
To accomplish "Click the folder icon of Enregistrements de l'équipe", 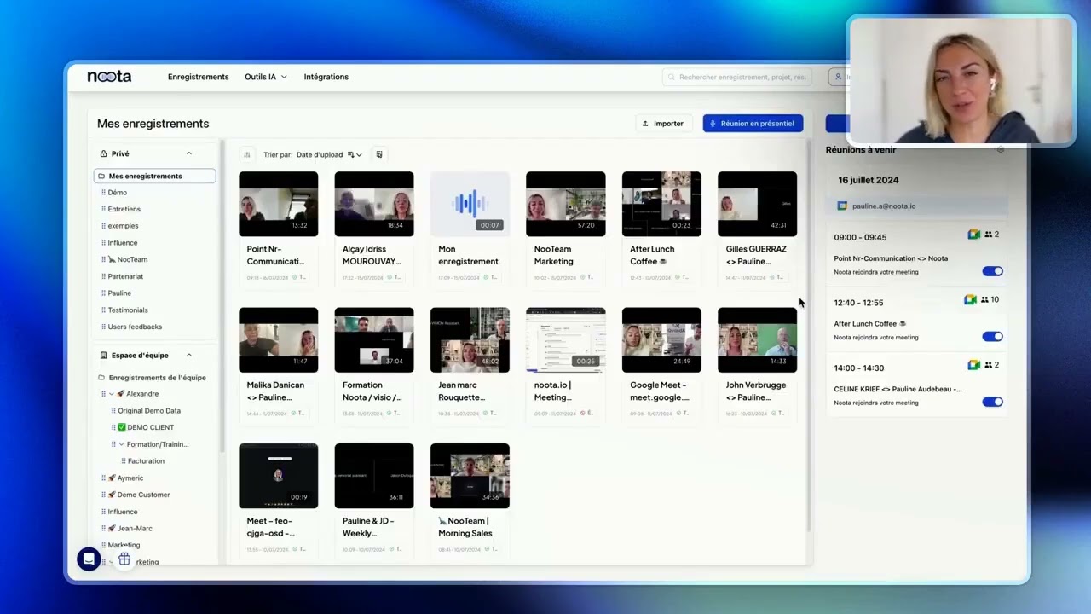I will pyautogui.click(x=101, y=377).
